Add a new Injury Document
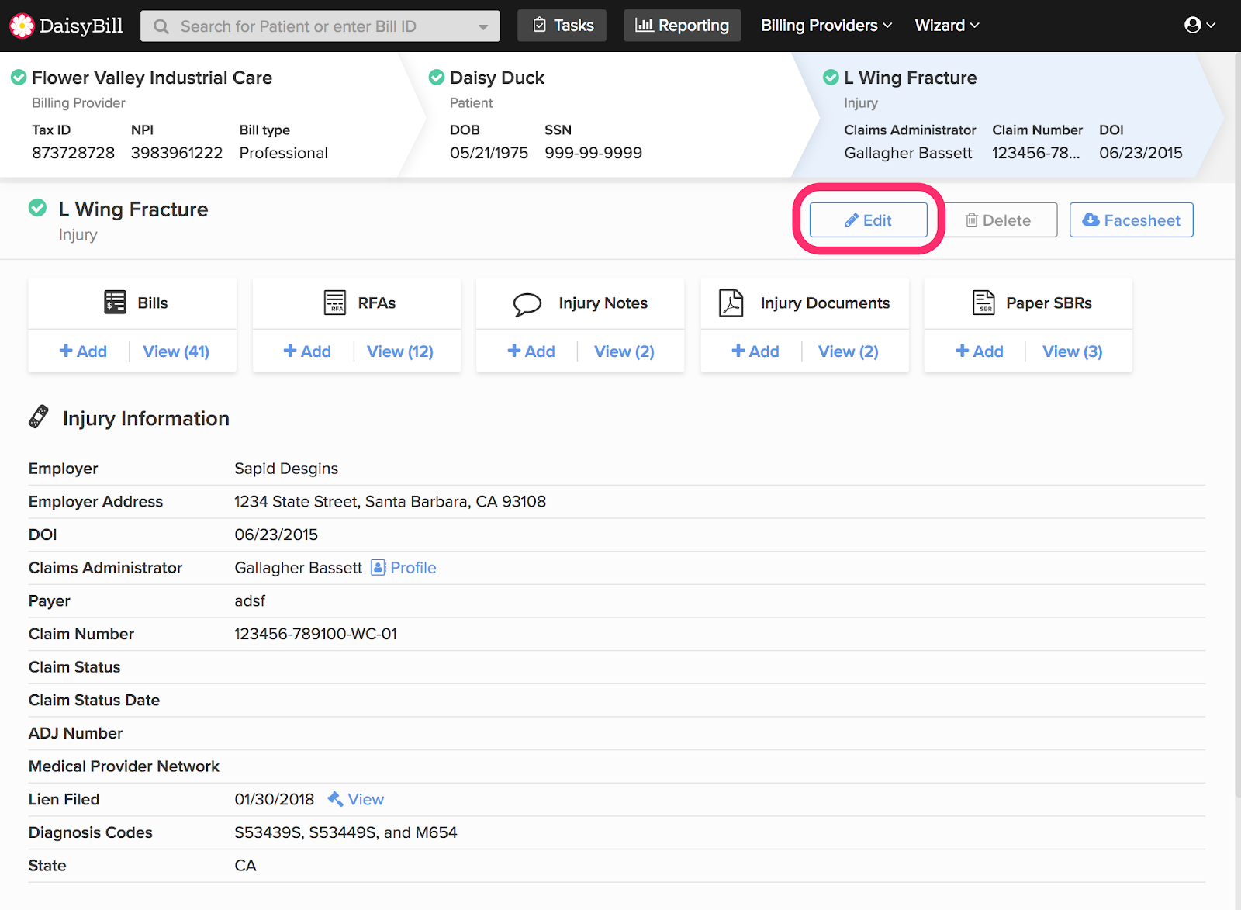This screenshot has width=1241, height=910. pos(755,351)
